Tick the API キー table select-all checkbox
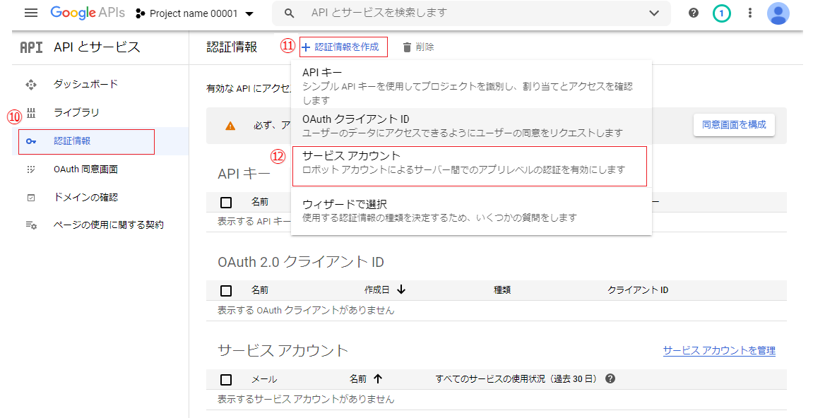Viewport: 813px width, 418px height. (x=226, y=203)
